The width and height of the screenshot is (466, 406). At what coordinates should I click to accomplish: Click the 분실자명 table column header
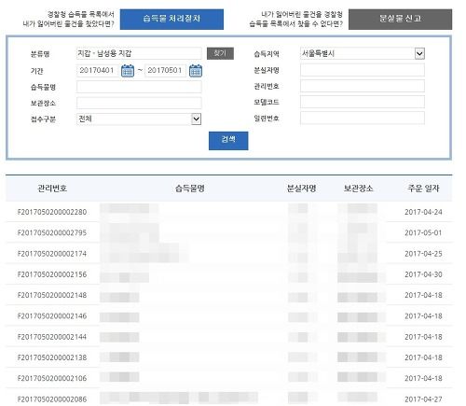(x=301, y=189)
